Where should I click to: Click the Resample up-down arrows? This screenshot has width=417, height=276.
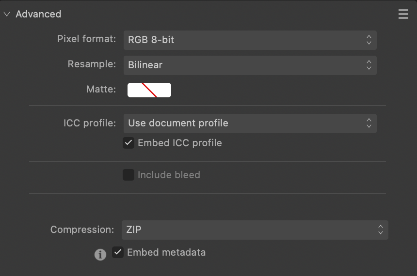coord(369,65)
